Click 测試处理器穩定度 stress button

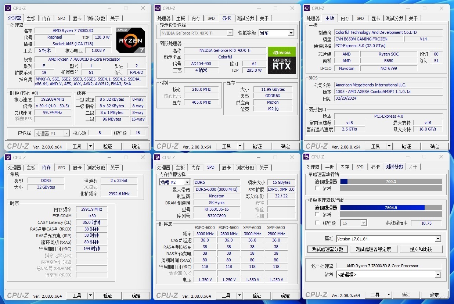[373, 249]
